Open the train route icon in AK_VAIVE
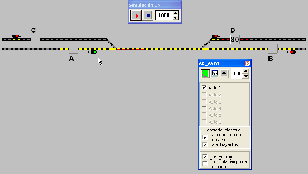Viewport: 308px width, 174px height. 215,74
